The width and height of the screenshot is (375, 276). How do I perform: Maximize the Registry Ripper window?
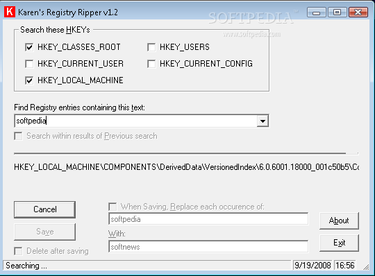click(x=337, y=12)
